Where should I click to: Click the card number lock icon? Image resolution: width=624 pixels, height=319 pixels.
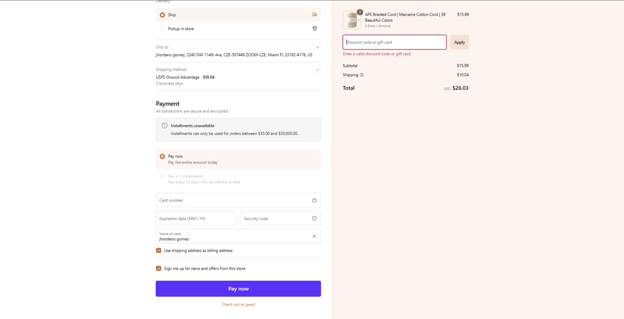coord(314,200)
